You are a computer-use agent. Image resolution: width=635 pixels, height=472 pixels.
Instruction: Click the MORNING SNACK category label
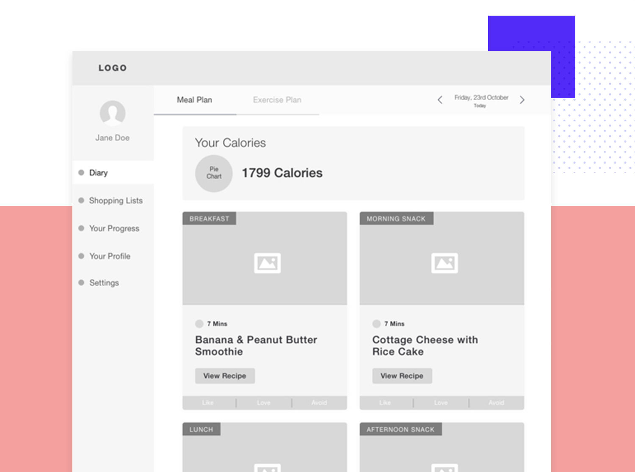(396, 219)
